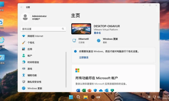Expand the system tray hidden icons chevron
Image resolution: width=169 pixels, height=101 pixels.
pos(144,97)
